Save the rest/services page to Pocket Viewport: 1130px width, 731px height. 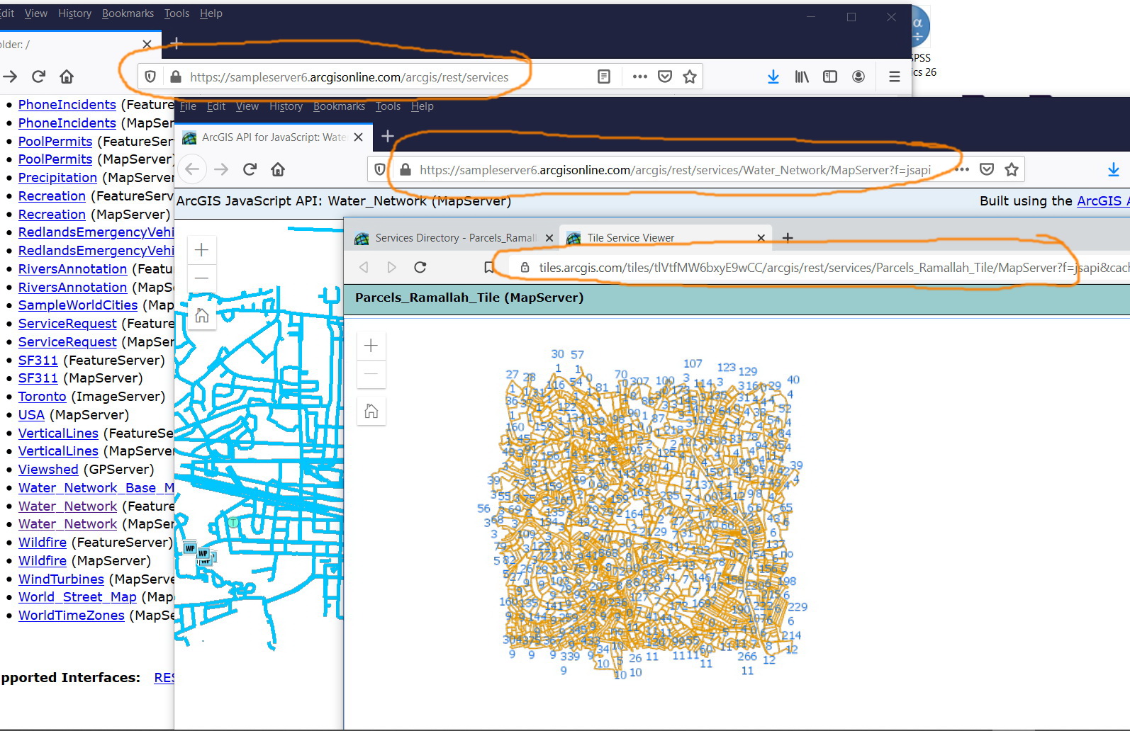pos(665,76)
